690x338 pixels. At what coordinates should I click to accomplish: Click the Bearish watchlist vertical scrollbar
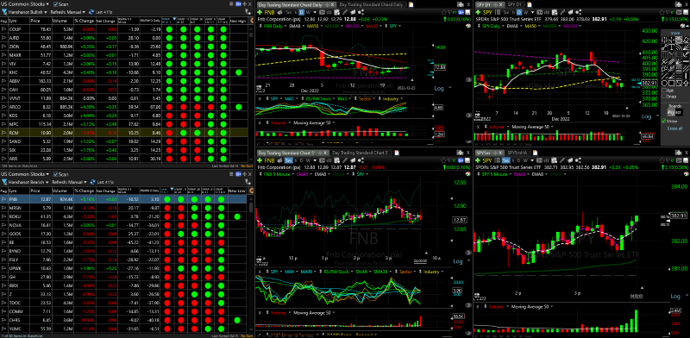[x=252, y=264]
